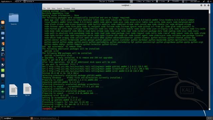Open the terminal View menu

tap(54, 8)
